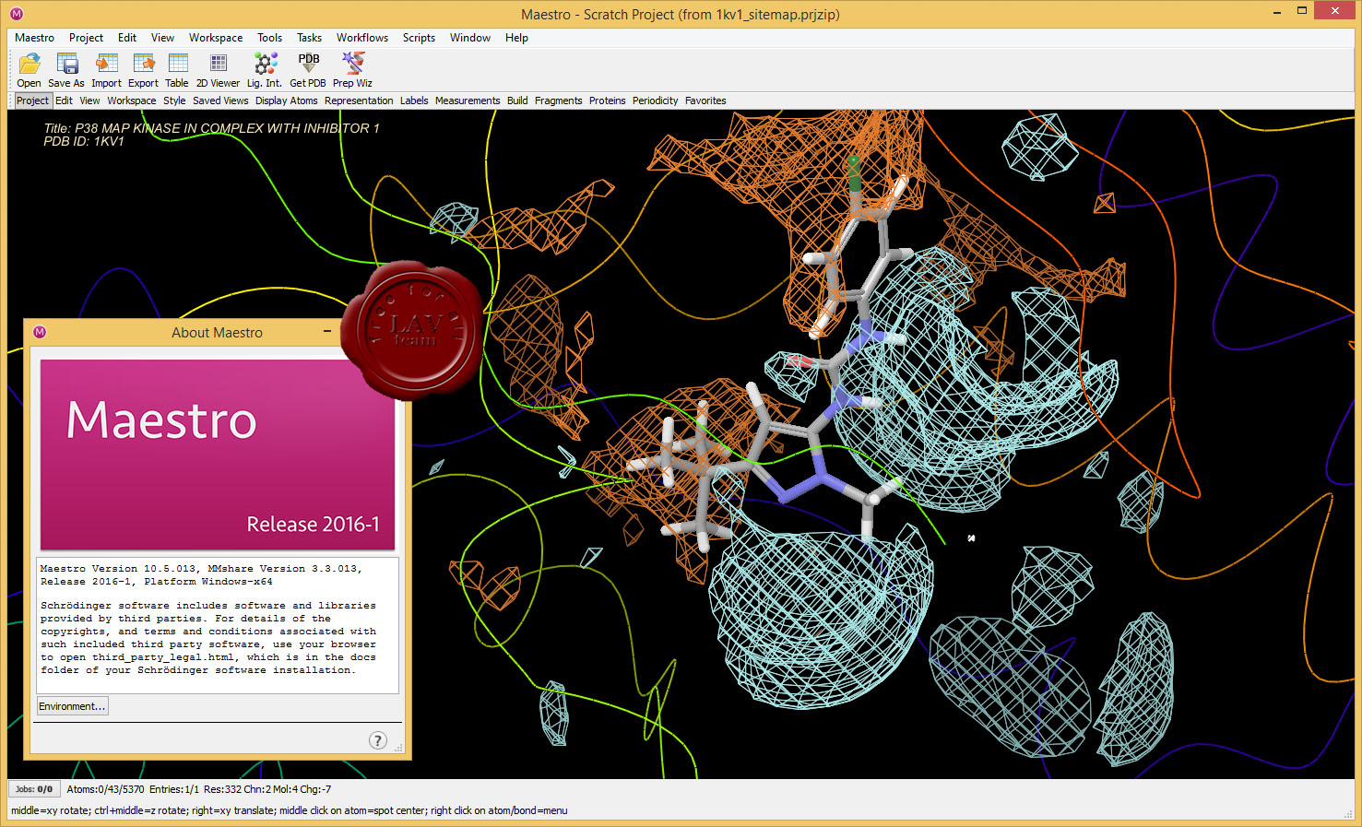Toggle the Measurements toolbar
Viewport: 1362px width, 827px height.
(x=468, y=100)
